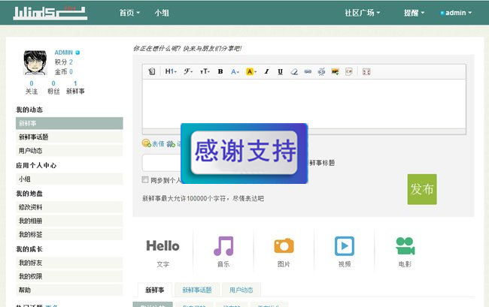Expand the 提醒 notifications menu
489x307 pixels.
coord(414,13)
